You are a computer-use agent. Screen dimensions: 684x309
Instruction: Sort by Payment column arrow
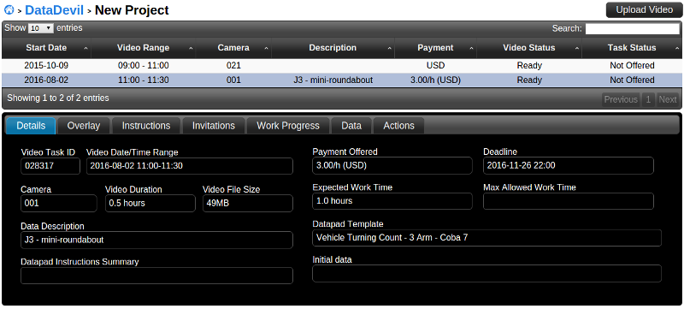point(471,48)
